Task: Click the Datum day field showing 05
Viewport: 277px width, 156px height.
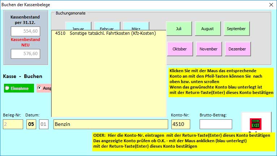Action: pyautogui.click(x=31, y=124)
